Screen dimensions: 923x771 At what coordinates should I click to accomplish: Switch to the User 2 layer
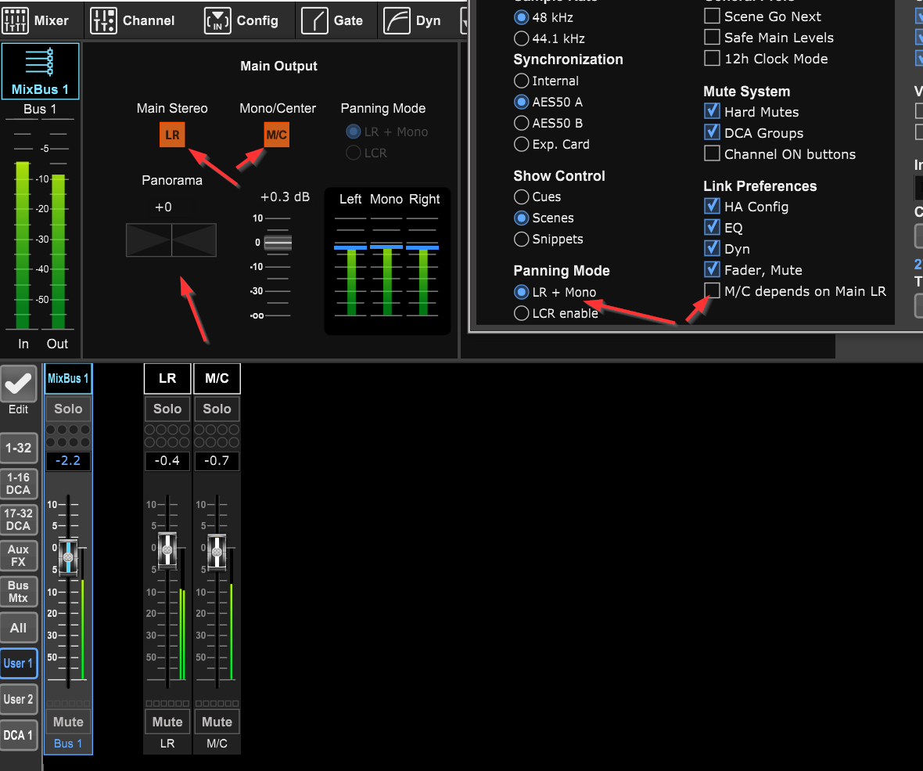pyautogui.click(x=19, y=699)
